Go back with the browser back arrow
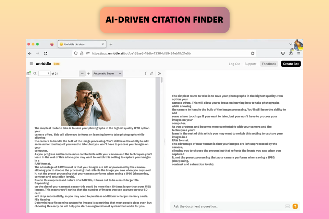This screenshot has height=219, width=329. click(30, 53)
